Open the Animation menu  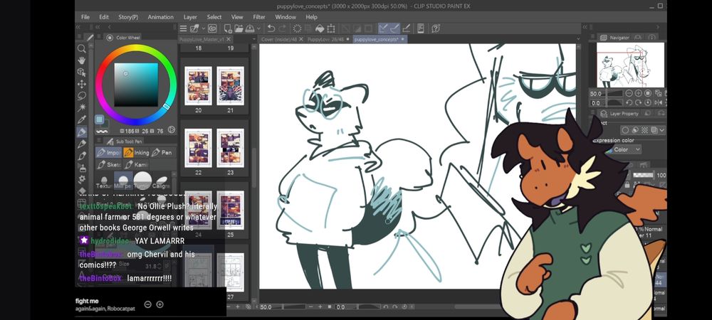tap(160, 17)
